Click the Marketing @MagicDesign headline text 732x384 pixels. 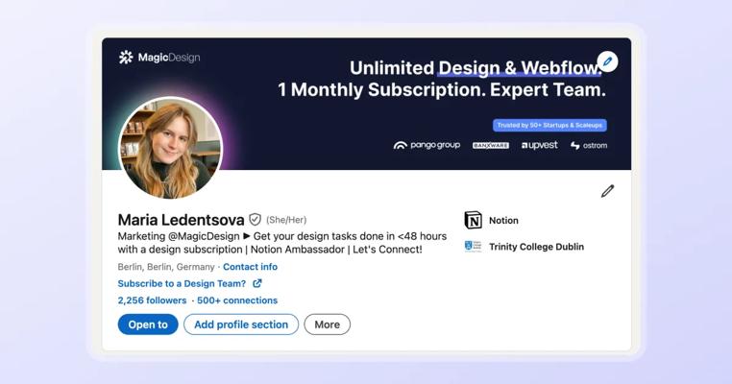(282, 243)
